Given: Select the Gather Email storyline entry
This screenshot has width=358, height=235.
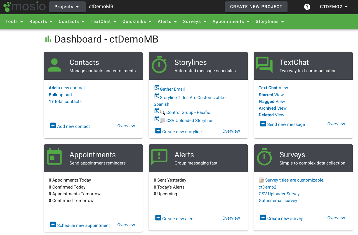Looking at the screenshot, I should coord(172,89).
